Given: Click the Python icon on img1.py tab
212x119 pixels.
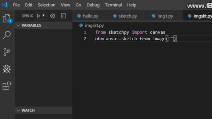Looking at the screenshot, I should pyautogui.click(x=153, y=16).
